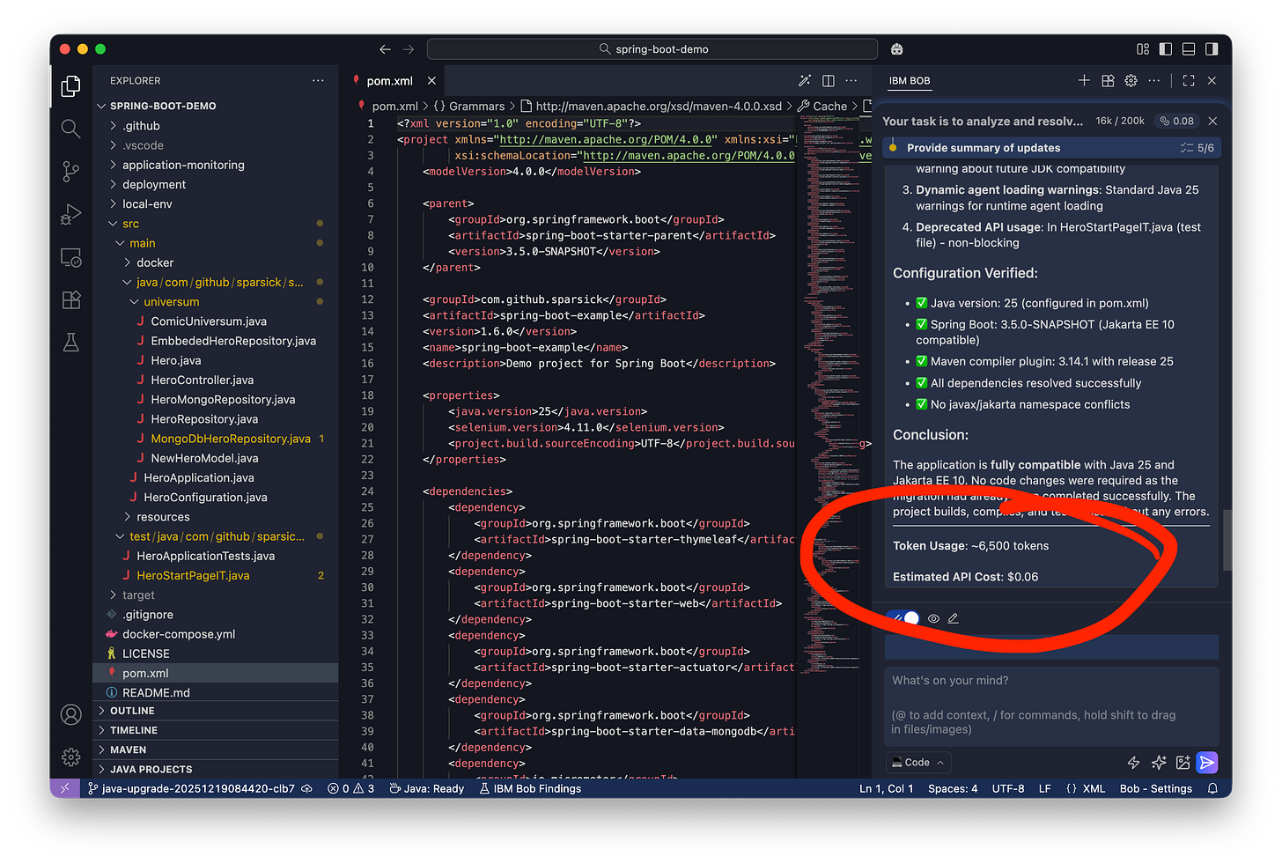Expand the Bob panel to full screen
This screenshot has height=864, width=1282.
(1188, 80)
